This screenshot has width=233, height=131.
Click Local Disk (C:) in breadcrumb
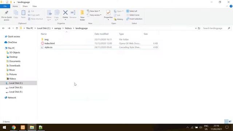pos(44,28)
